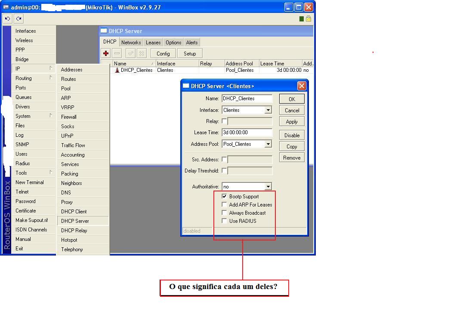Switch to the DHCP tab
This screenshot has height=311, width=469.
pyautogui.click(x=110, y=42)
